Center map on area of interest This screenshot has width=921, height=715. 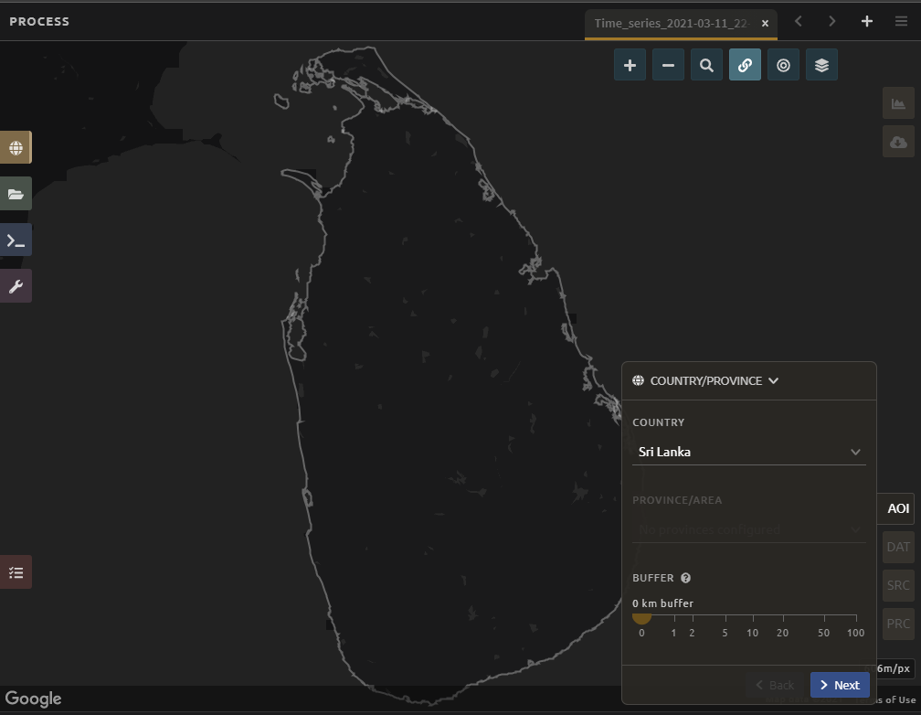pos(783,65)
